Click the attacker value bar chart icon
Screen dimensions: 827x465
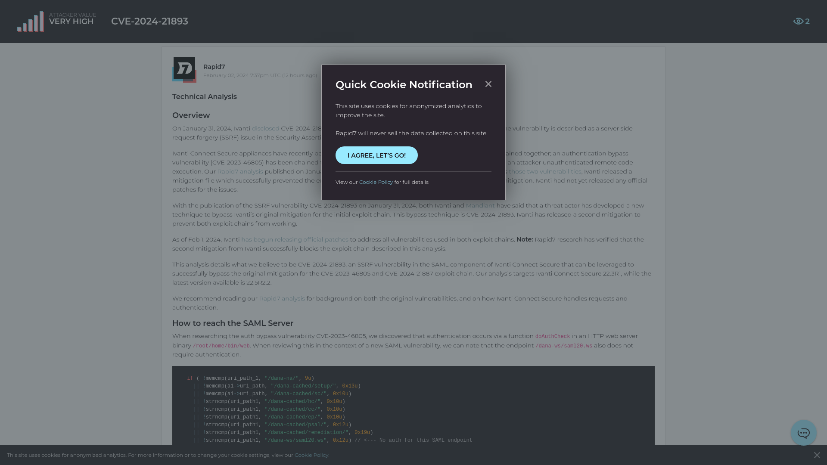pos(31,22)
